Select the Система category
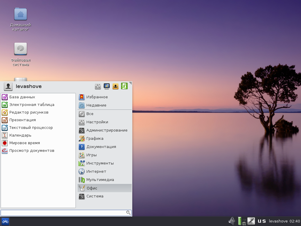 click(105, 196)
